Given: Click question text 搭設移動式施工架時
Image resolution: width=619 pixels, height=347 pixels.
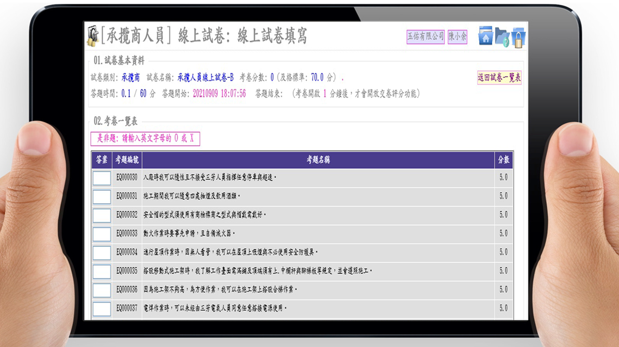Looking at the screenshot, I should click(168, 271).
